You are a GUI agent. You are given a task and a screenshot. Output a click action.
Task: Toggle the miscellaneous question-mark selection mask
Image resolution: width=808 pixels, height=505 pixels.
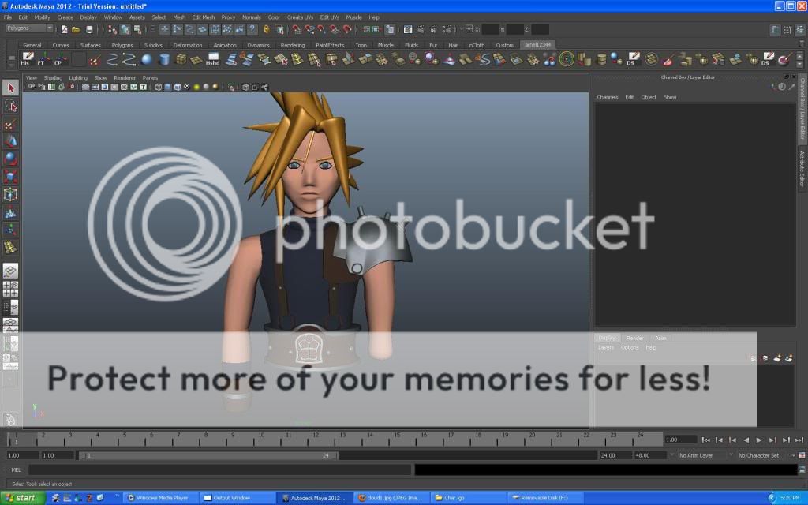click(252, 29)
